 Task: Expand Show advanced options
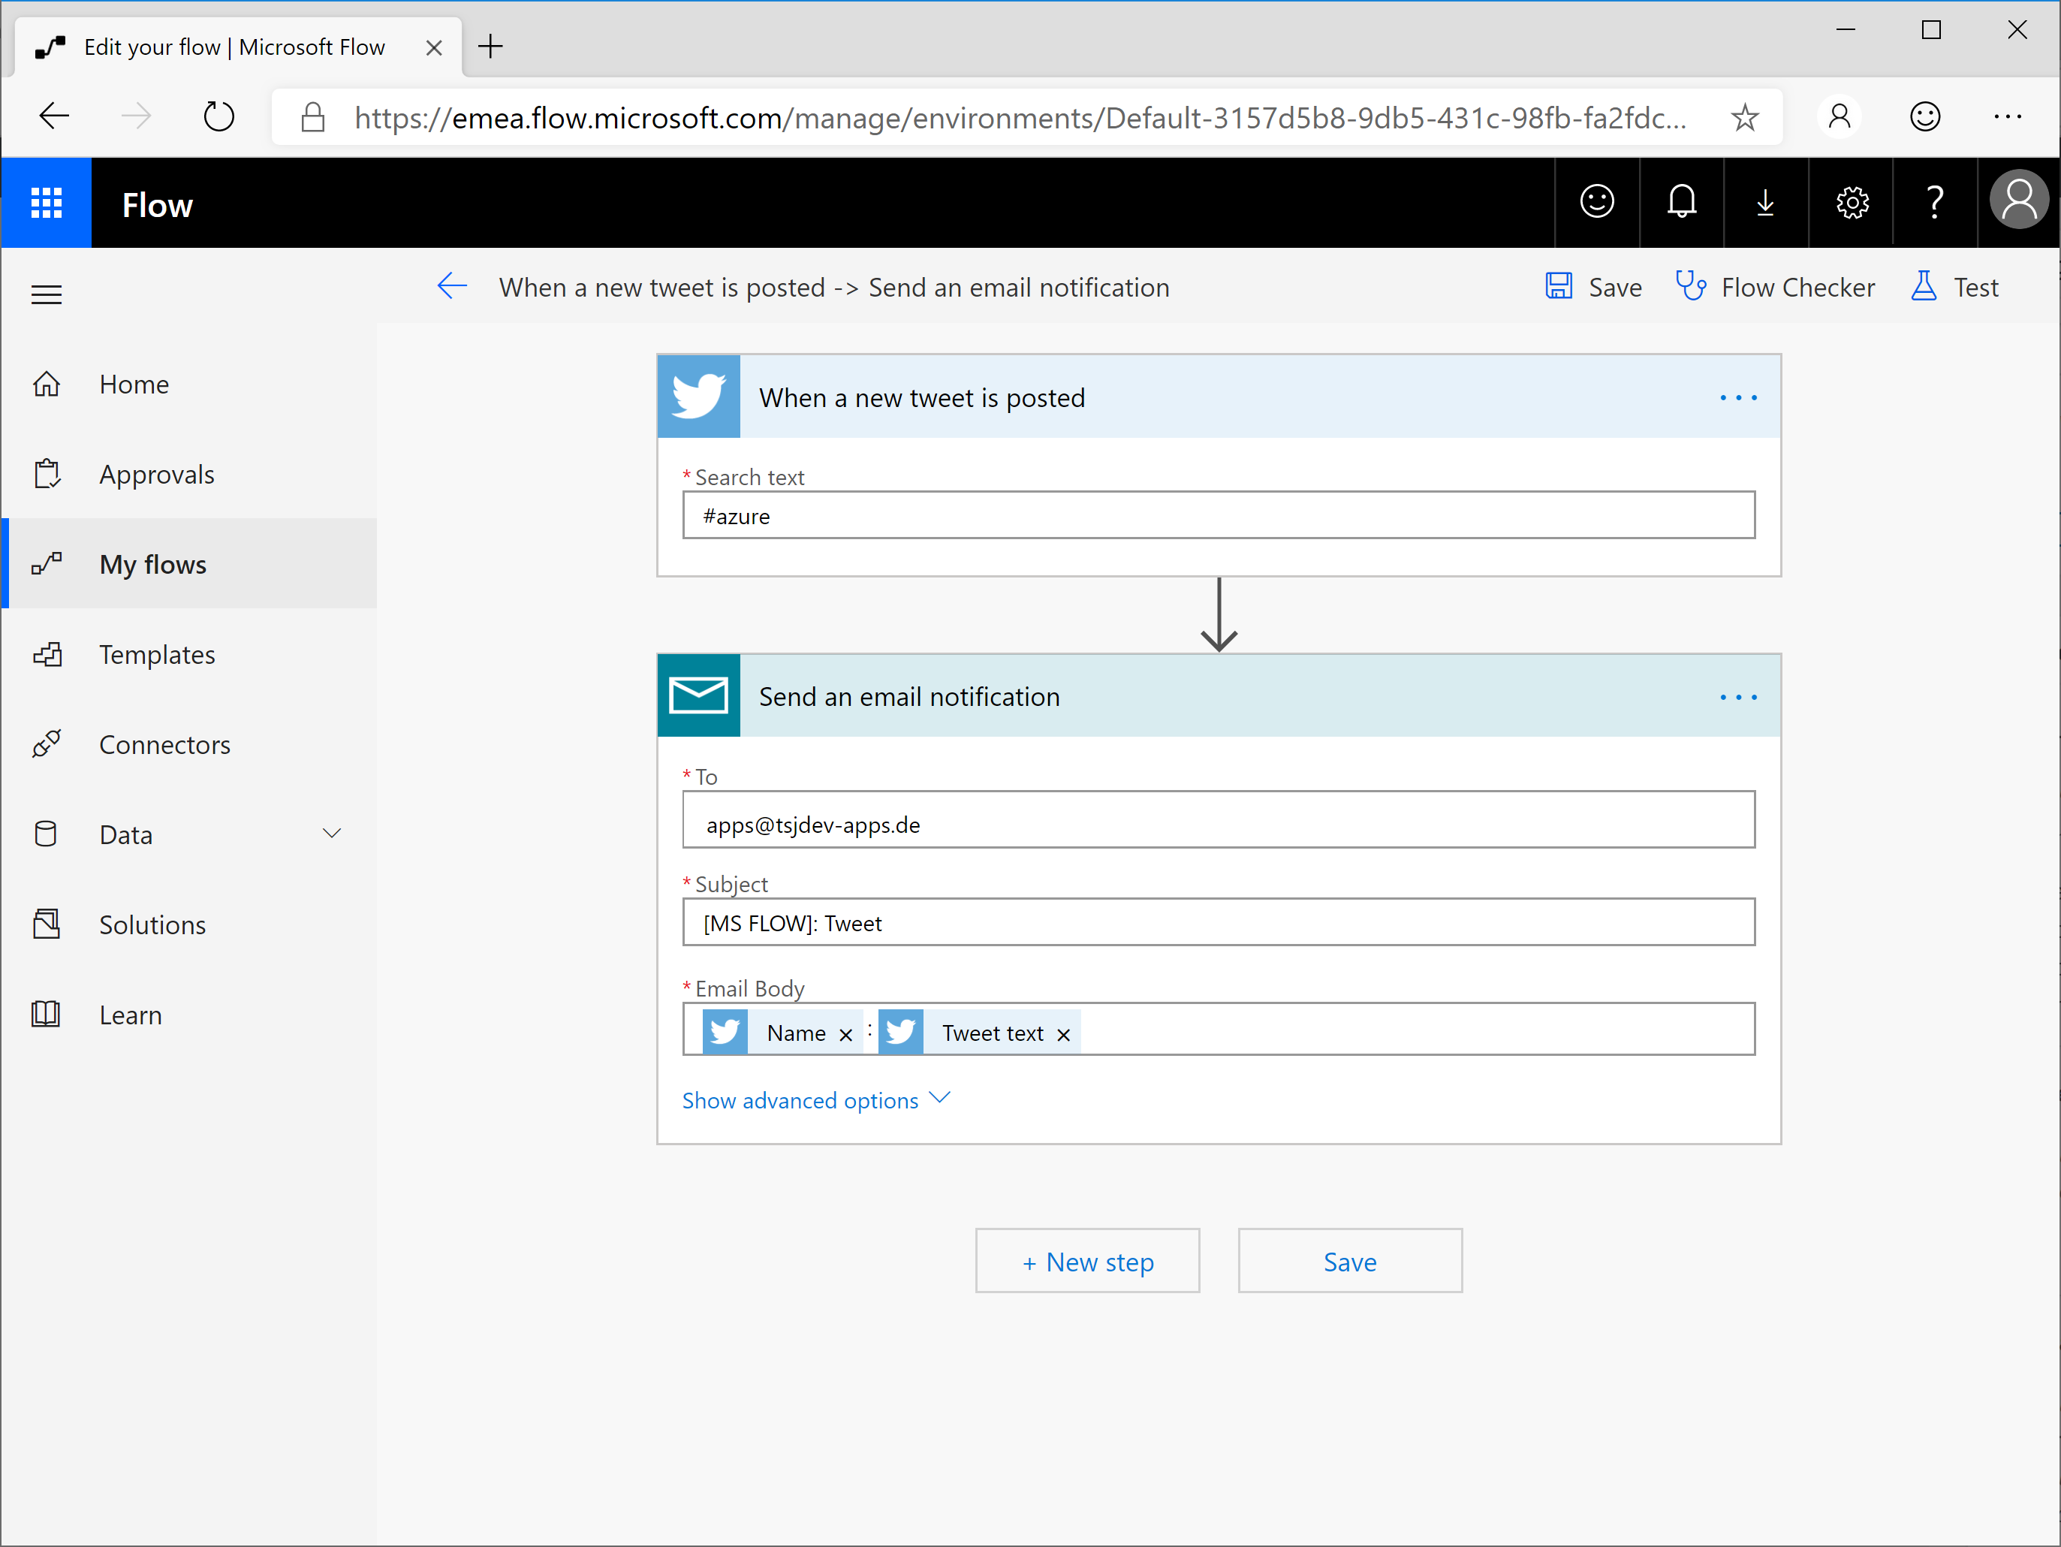(815, 1101)
